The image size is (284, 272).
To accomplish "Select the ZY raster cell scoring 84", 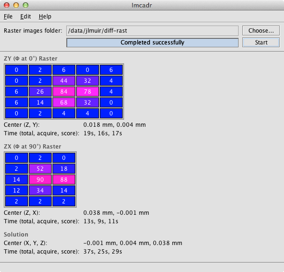I will point(64,92).
